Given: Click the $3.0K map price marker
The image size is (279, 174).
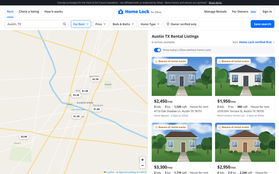Looking at the screenshot, I should [x=24, y=136].
